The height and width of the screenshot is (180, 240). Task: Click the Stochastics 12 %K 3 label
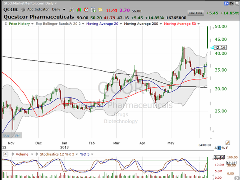[x=57, y=154]
